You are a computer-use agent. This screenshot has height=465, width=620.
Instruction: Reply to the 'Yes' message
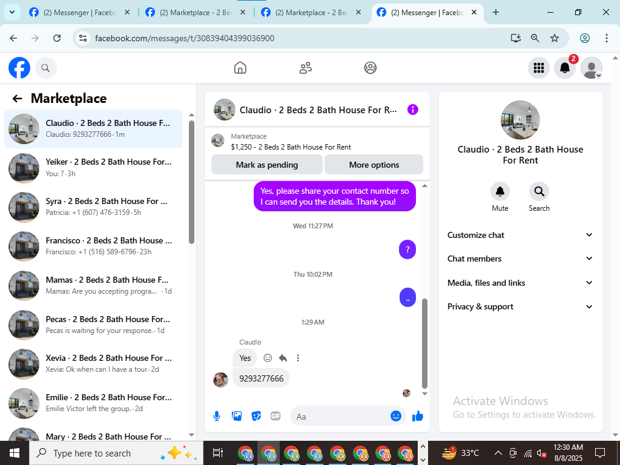283,358
